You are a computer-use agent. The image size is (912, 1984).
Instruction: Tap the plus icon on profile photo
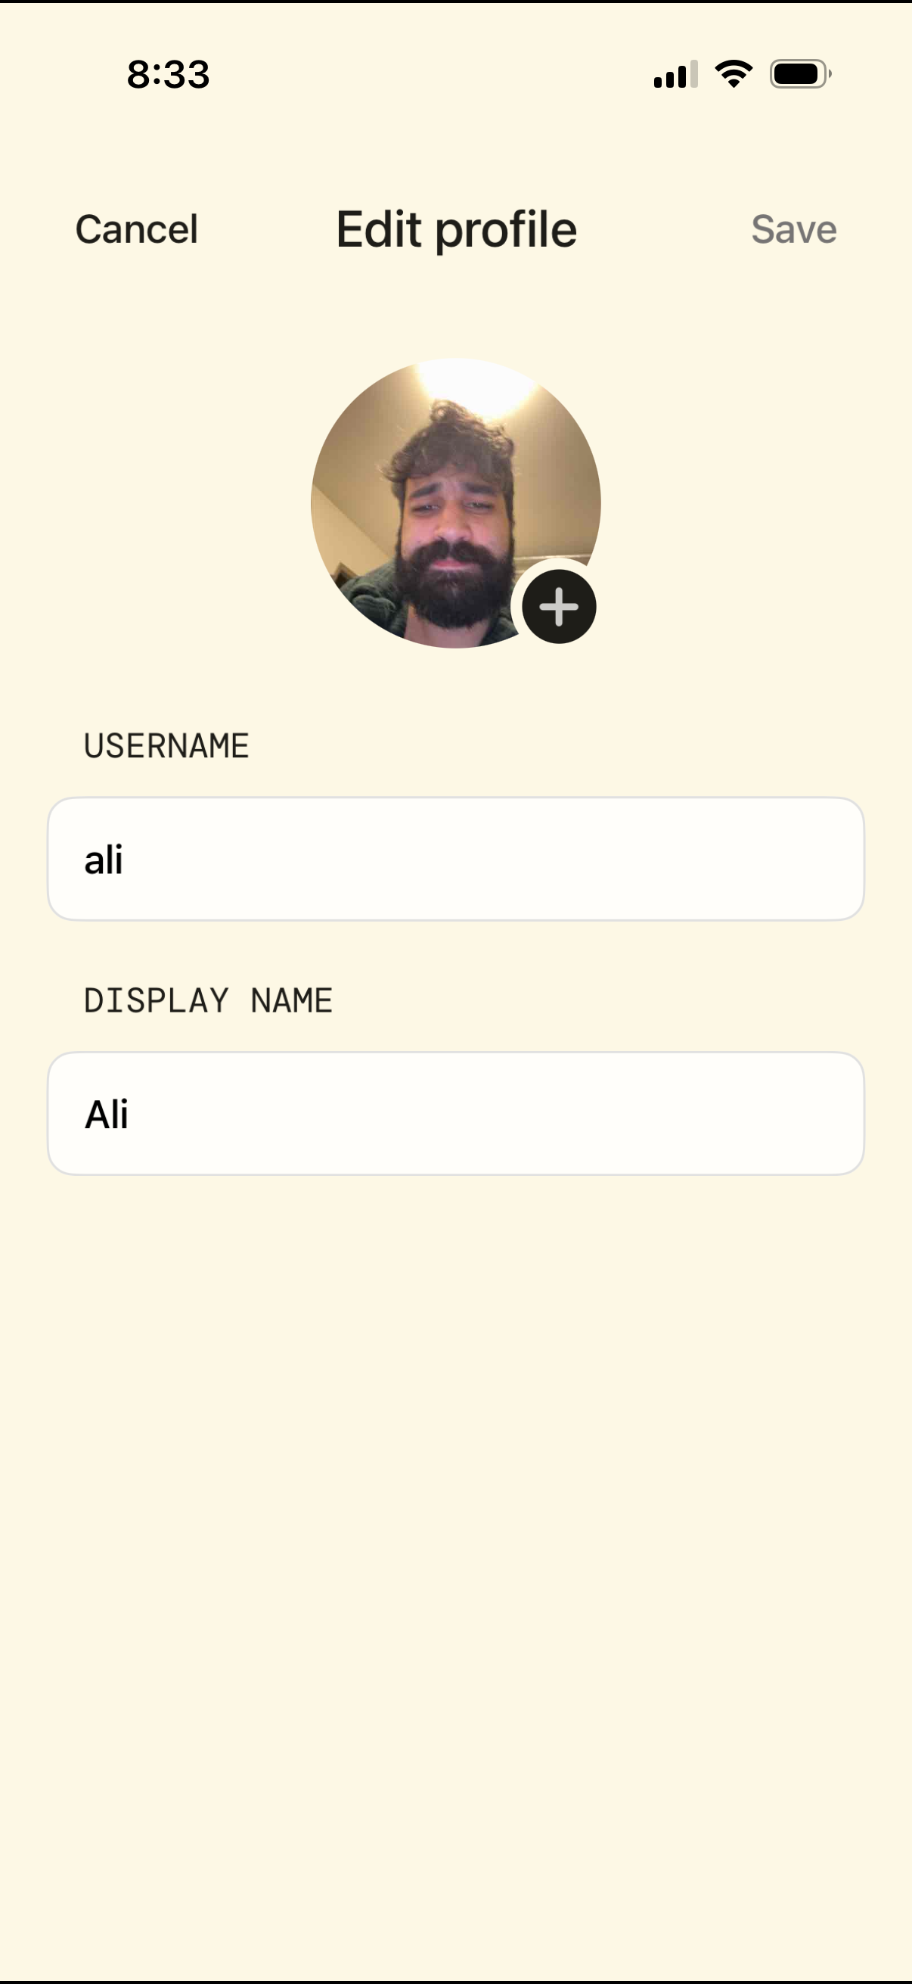tap(559, 606)
